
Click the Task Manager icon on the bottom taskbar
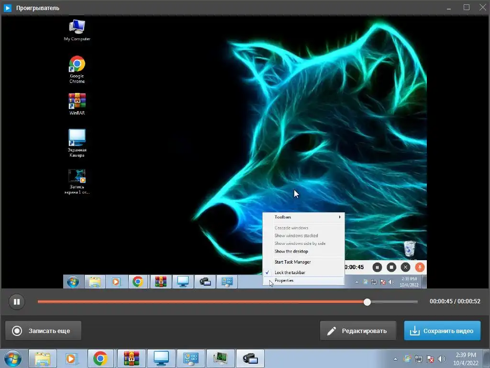[221, 358]
